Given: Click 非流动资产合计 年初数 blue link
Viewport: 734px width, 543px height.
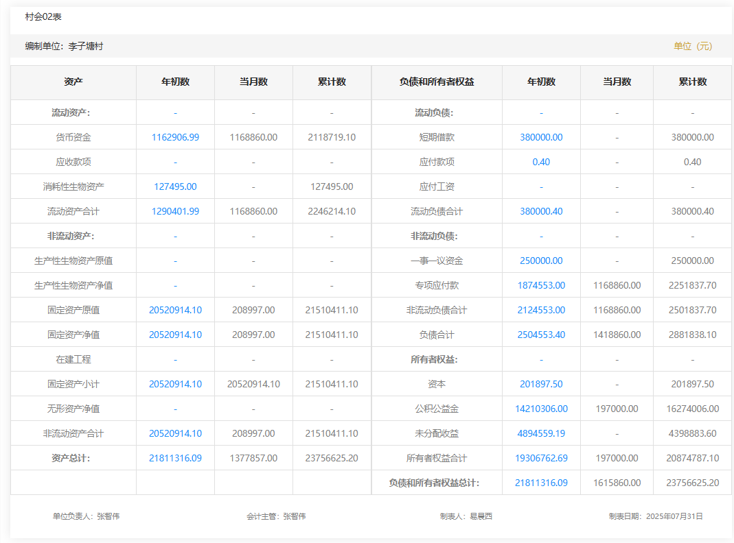Looking at the screenshot, I should click(175, 433).
